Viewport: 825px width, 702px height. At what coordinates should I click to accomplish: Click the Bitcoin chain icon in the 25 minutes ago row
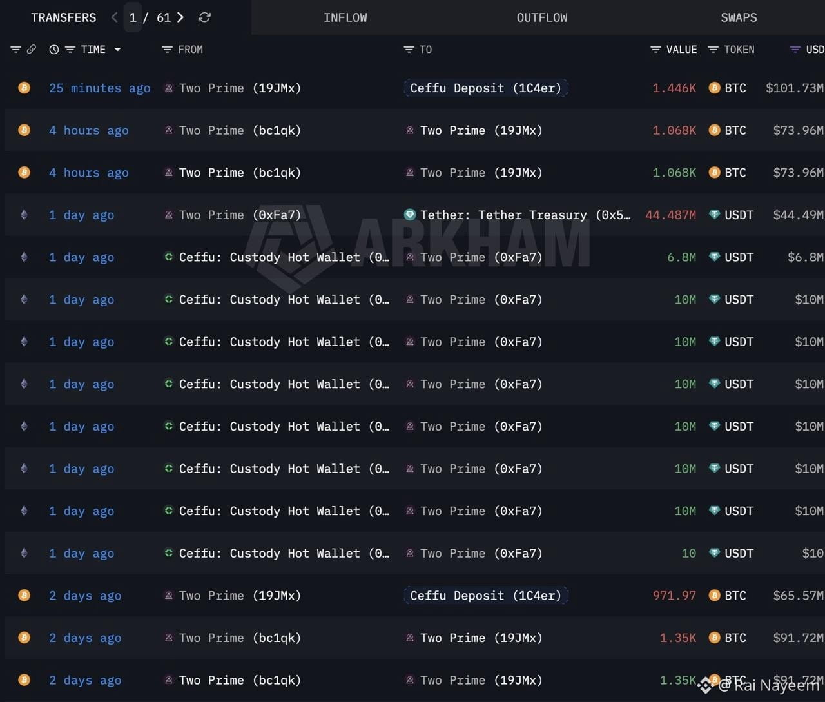(x=24, y=88)
